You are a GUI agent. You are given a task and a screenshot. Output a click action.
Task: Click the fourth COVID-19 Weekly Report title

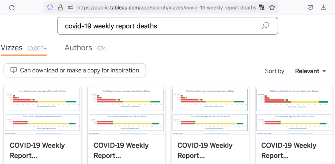point(289,150)
